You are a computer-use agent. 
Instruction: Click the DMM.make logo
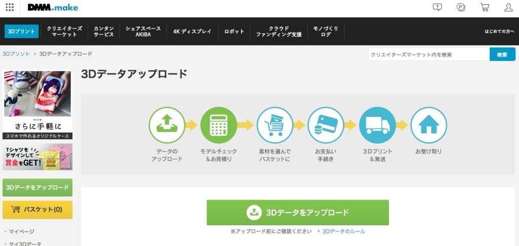click(53, 7)
